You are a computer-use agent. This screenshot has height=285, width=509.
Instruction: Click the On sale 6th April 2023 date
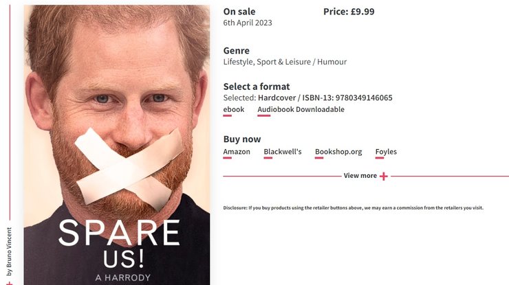pos(248,23)
